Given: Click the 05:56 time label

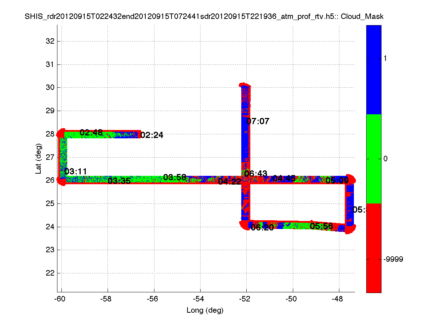Looking at the screenshot, I should pos(321,226).
